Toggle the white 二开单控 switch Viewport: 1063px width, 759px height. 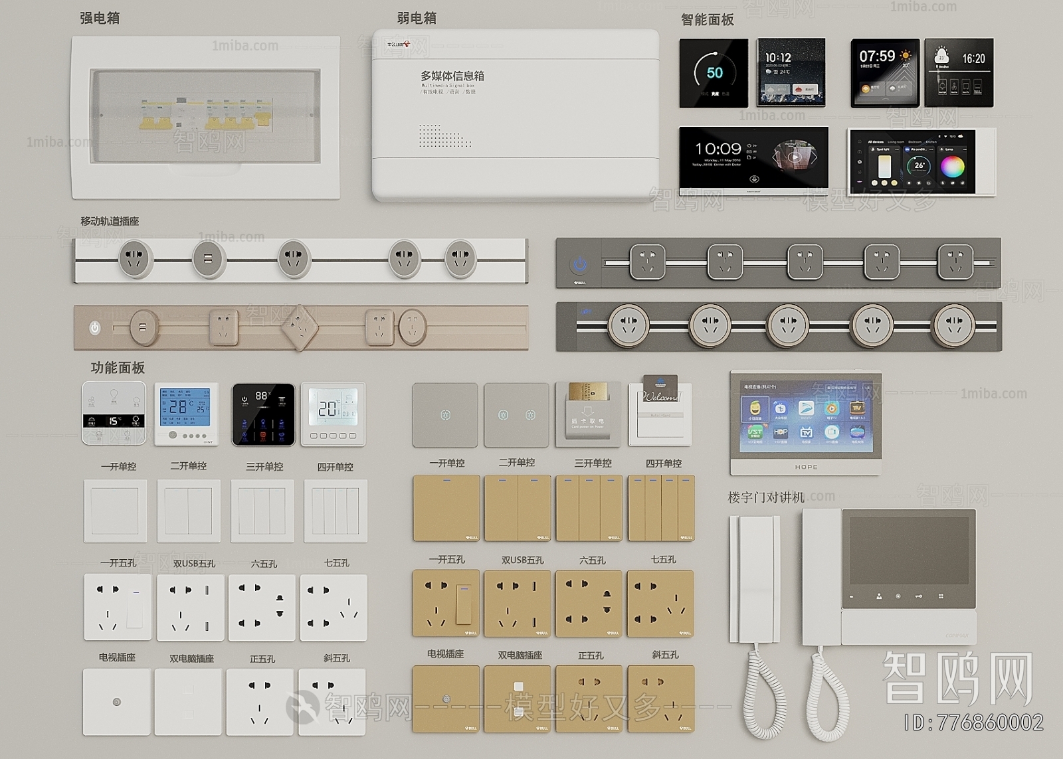click(x=189, y=511)
